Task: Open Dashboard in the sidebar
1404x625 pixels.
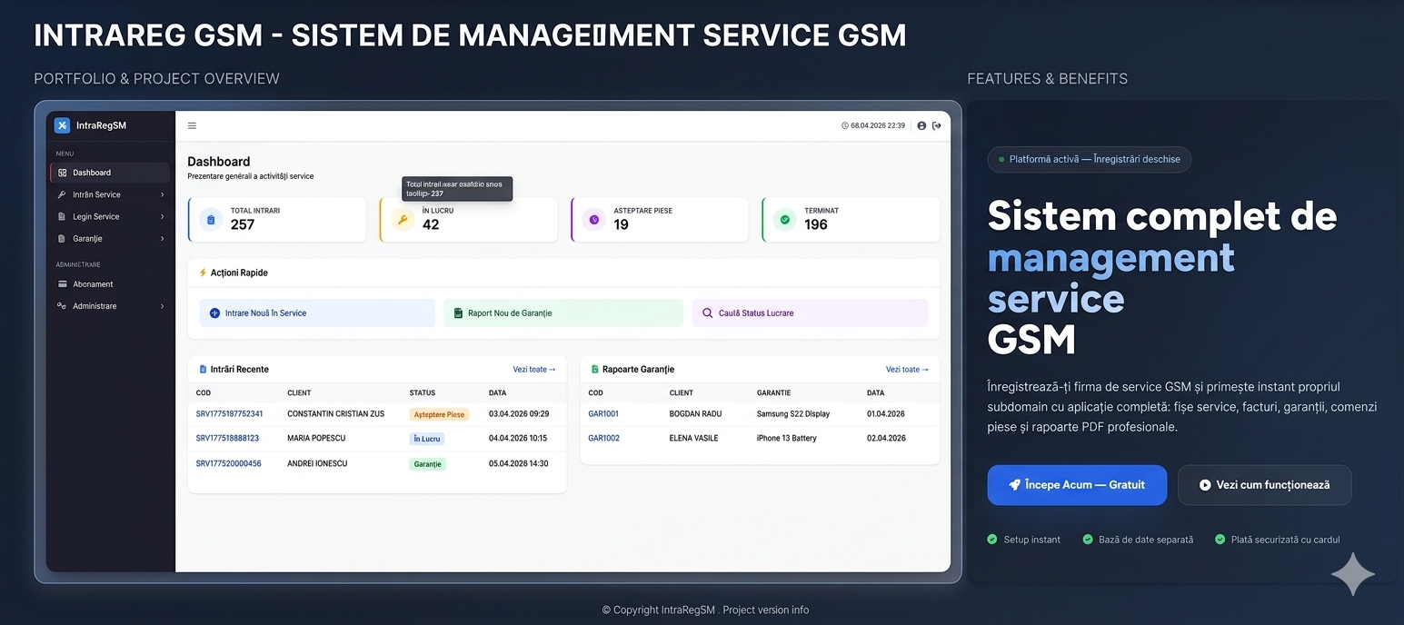Action: 92,173
